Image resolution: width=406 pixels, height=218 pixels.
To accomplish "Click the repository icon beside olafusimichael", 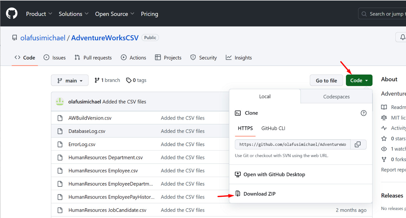I will point(14,38).
